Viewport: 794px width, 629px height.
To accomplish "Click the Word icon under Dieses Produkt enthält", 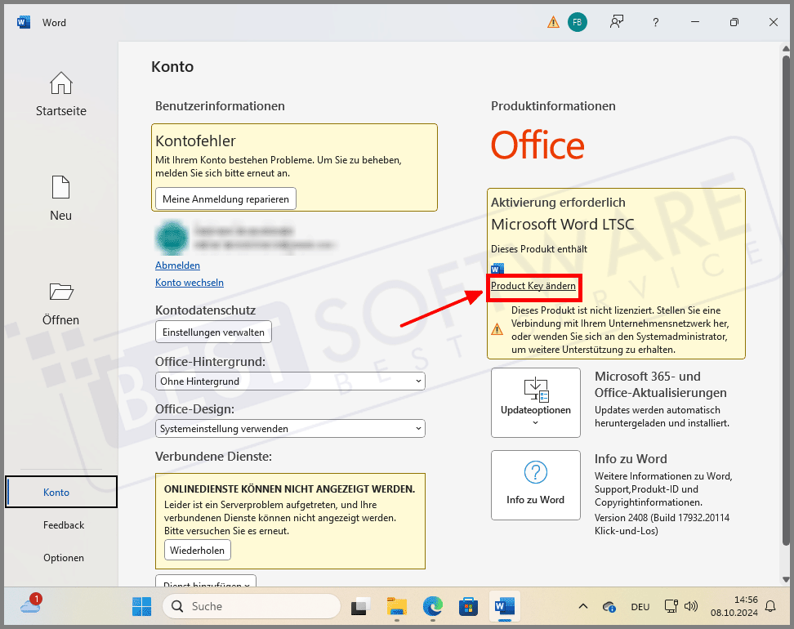I will click(497, 269).
